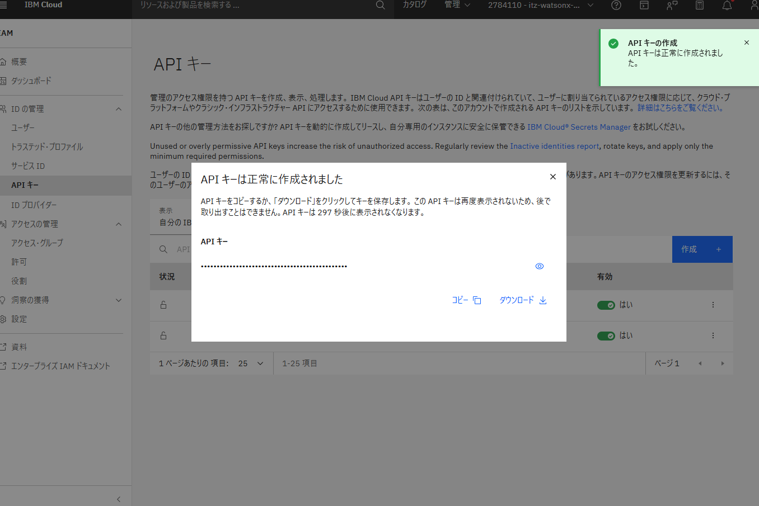
Task: Open notifications bell icon
Action: [727, 5]
